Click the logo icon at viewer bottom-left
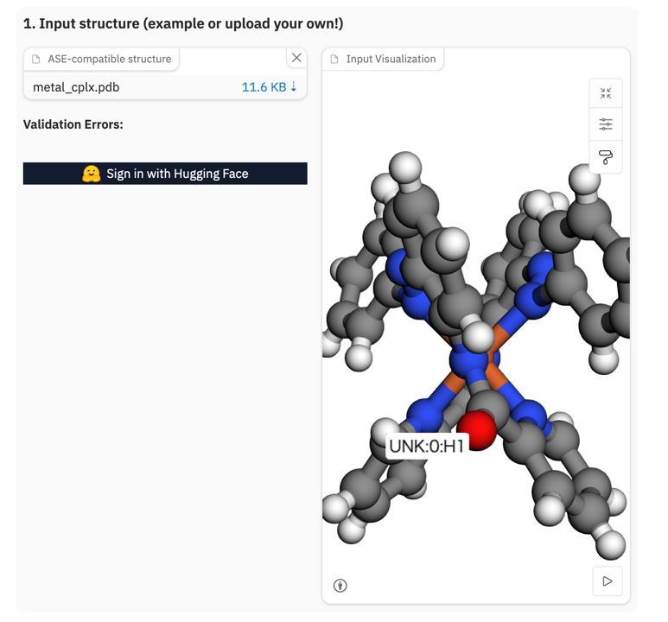668x622 pixels. tap(340, 586)
